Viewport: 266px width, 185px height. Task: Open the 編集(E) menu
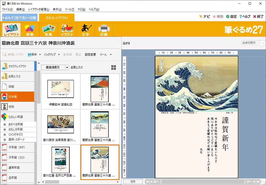tap(21, 10)
